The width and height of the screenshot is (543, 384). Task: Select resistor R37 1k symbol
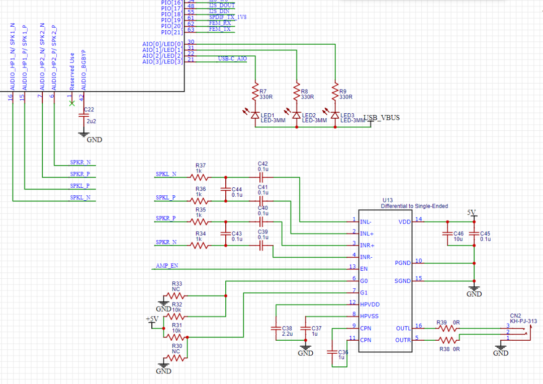coord(199,178)
